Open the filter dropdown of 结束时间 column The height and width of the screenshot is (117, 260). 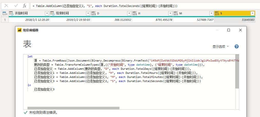[x=88, y=13]
